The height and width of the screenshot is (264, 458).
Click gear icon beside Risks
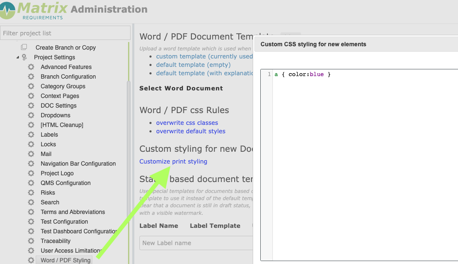[x=31, y=192]
